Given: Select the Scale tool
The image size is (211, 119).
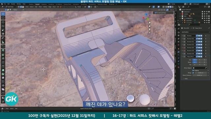Looking at the screenshot, I should tap(3, 30).
